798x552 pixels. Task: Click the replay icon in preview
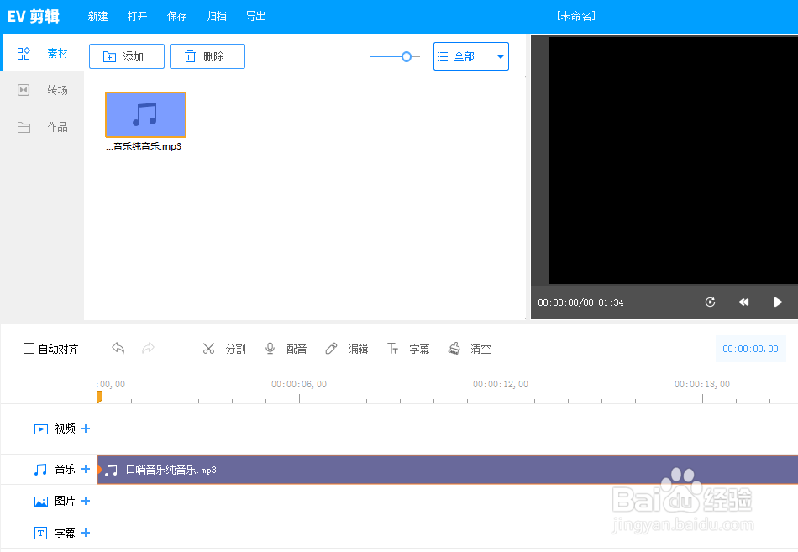710,302
